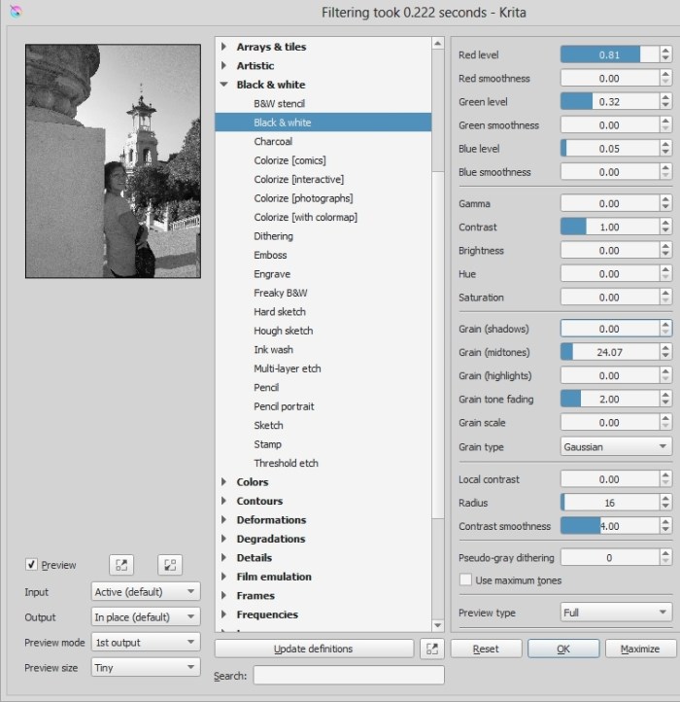Open the Grain type dropdown
The width and height of the screenshot is (680, 702).
click(616, 447)
